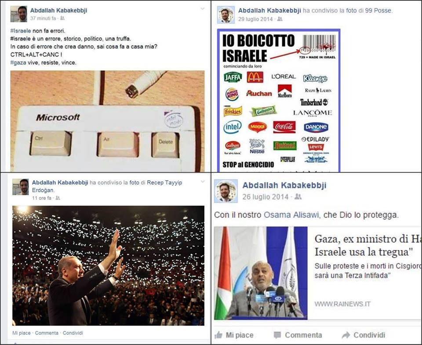
Task: Expand options chevron on the Erdoğan post
Action: pos(202,182)
